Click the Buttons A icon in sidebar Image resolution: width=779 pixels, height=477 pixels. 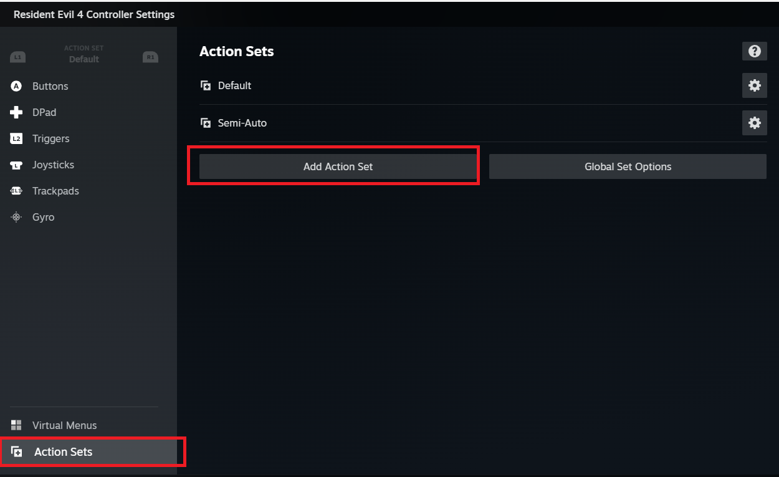(17, 86)
